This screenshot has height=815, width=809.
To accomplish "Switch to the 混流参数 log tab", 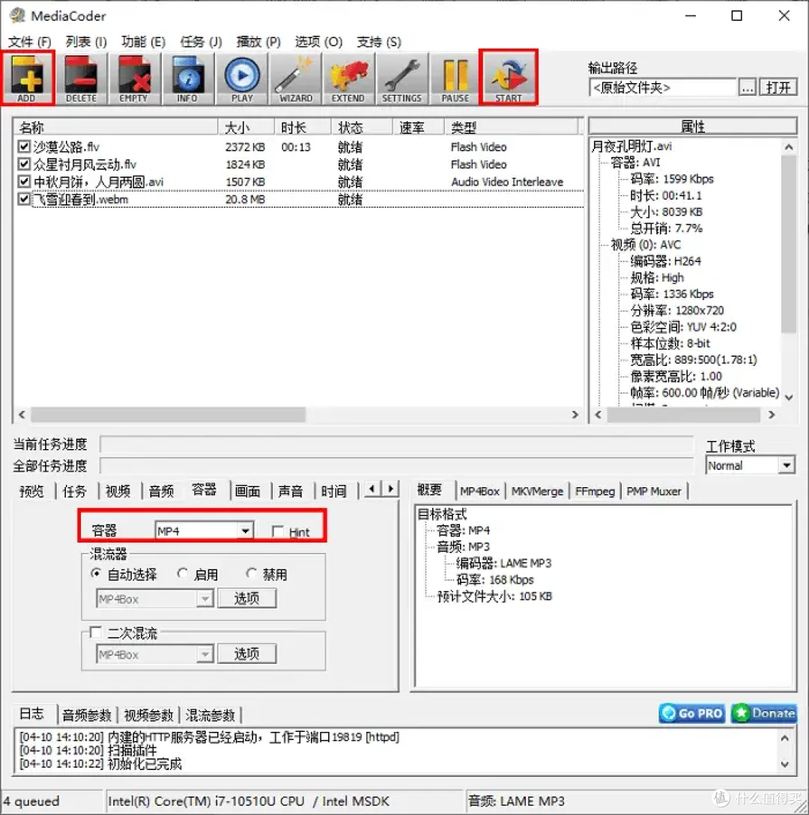I will (210, 715).
